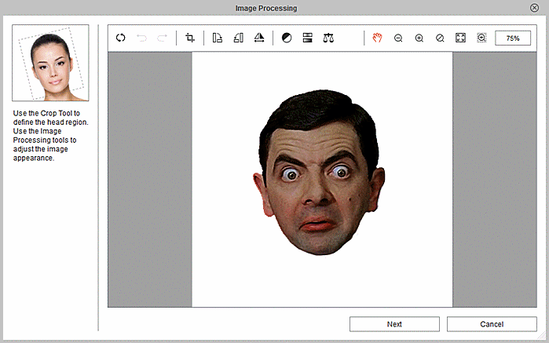Click the 75% zoom value field

coord(513,38)
